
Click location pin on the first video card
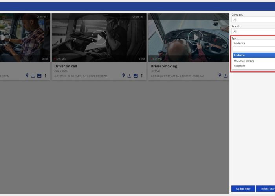[27, 76]
